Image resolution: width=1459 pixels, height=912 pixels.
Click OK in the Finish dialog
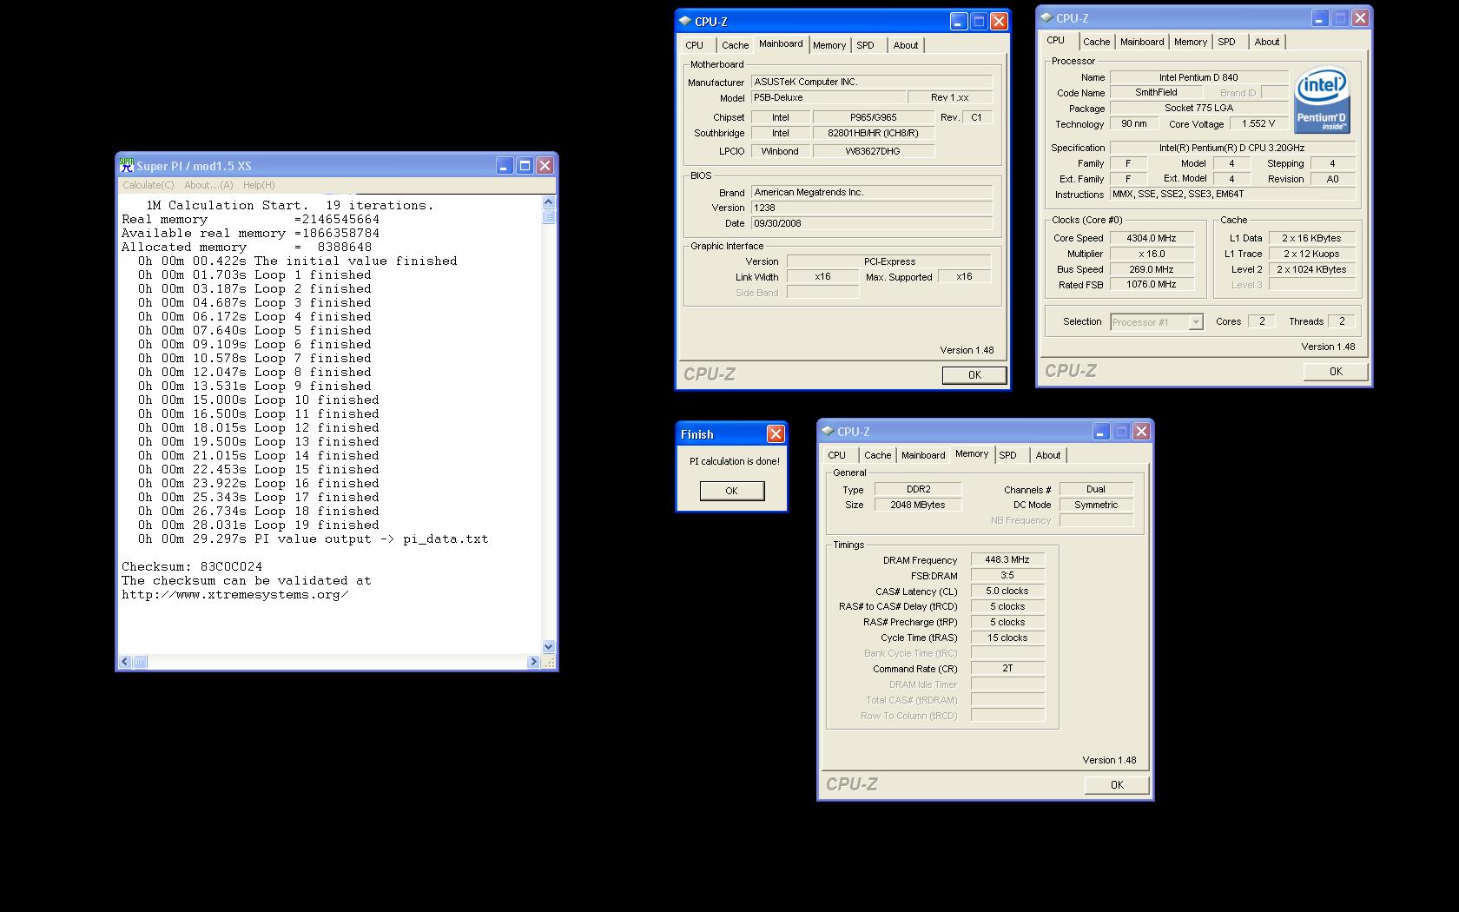(x=732, y=491)
